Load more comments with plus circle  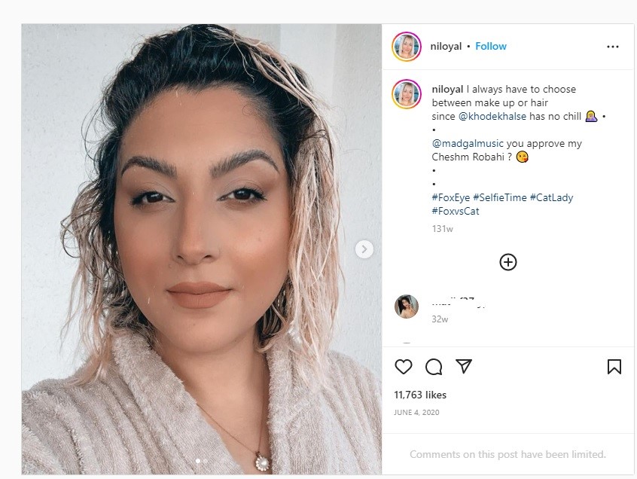pyautogui.click(x=507, y=262)
